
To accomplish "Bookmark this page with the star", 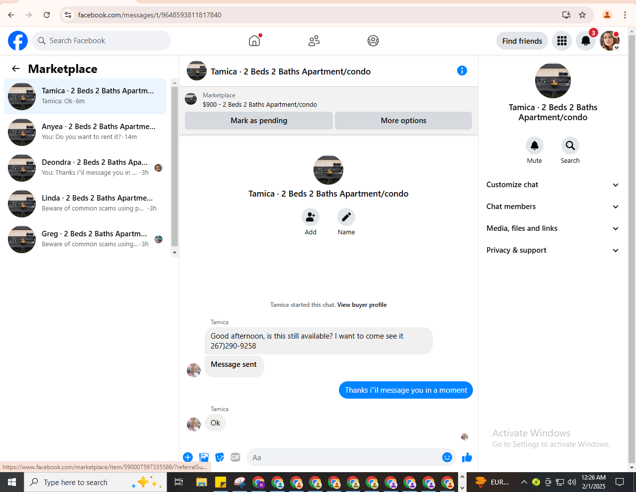I will pos(582,15).
